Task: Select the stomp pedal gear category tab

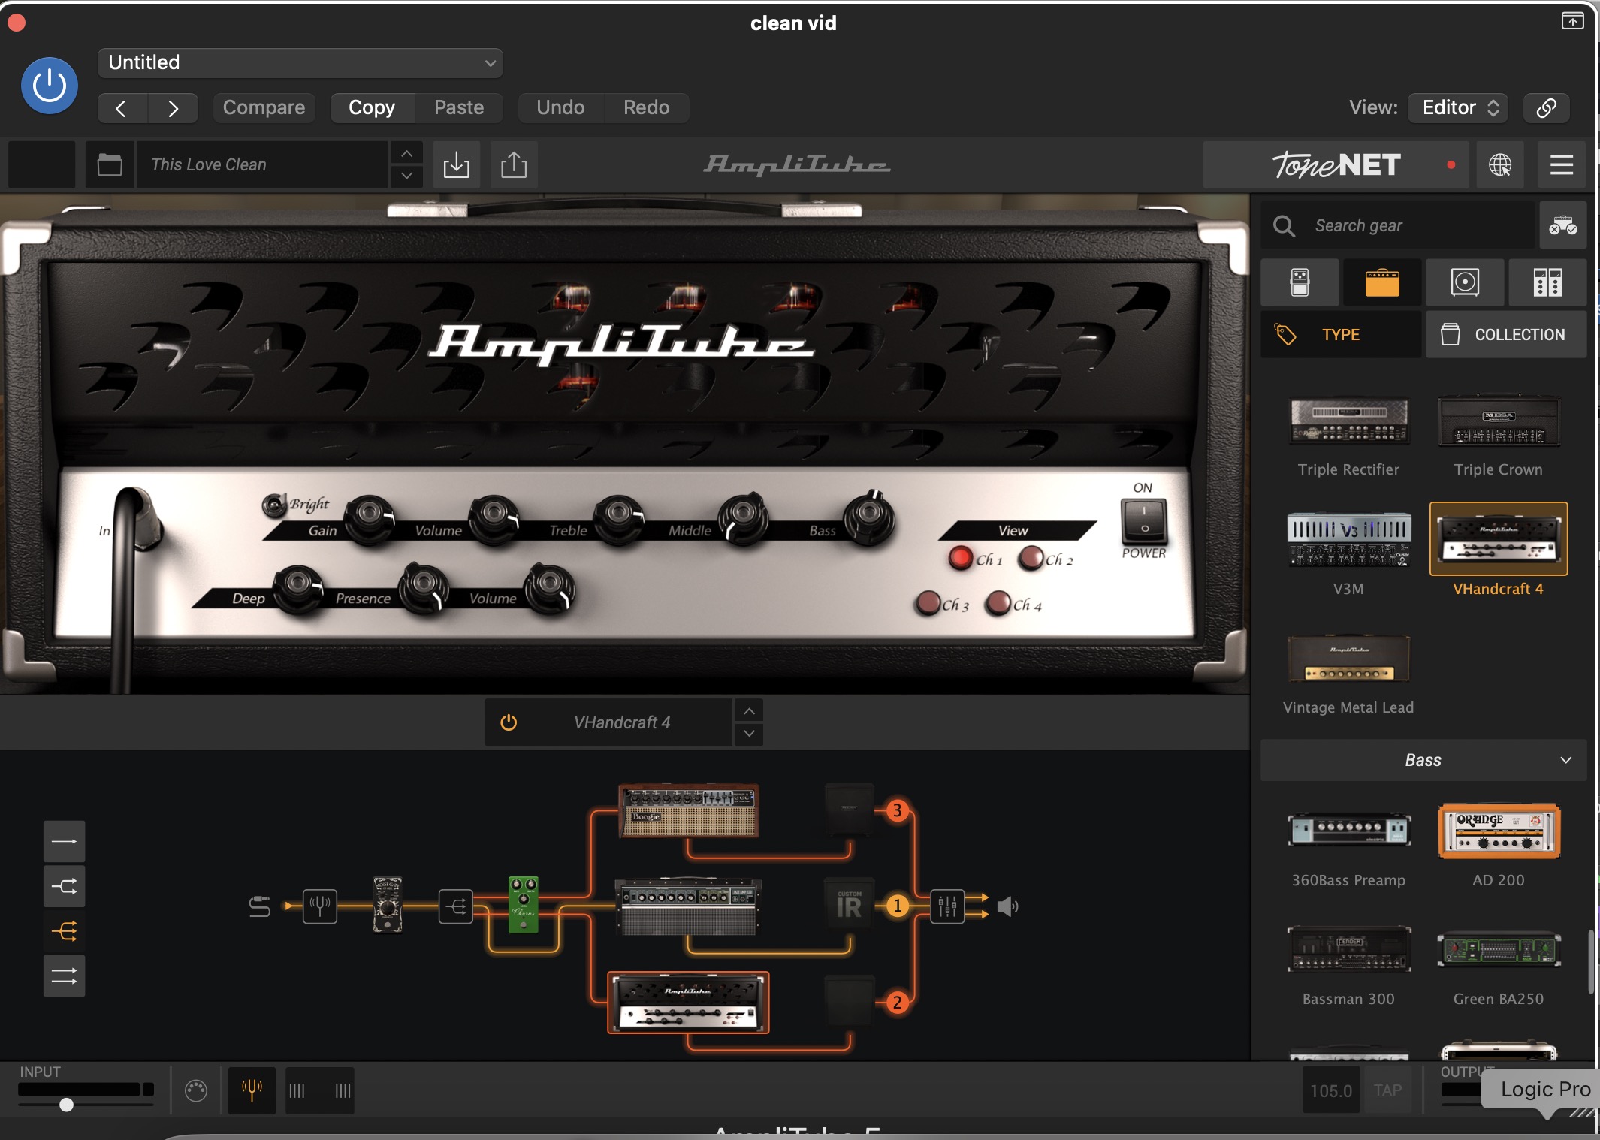Action: click(x=1300, y=282)
